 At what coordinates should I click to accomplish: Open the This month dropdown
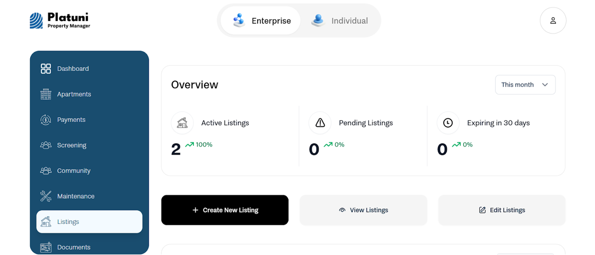coord(525,85)
